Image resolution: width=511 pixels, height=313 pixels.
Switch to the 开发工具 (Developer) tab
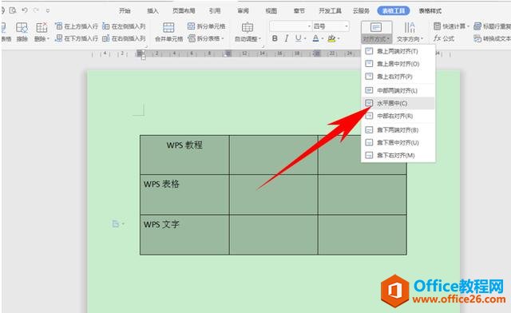pos(330,10)
